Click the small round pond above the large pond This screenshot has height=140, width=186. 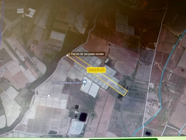(x=77, y=107)
